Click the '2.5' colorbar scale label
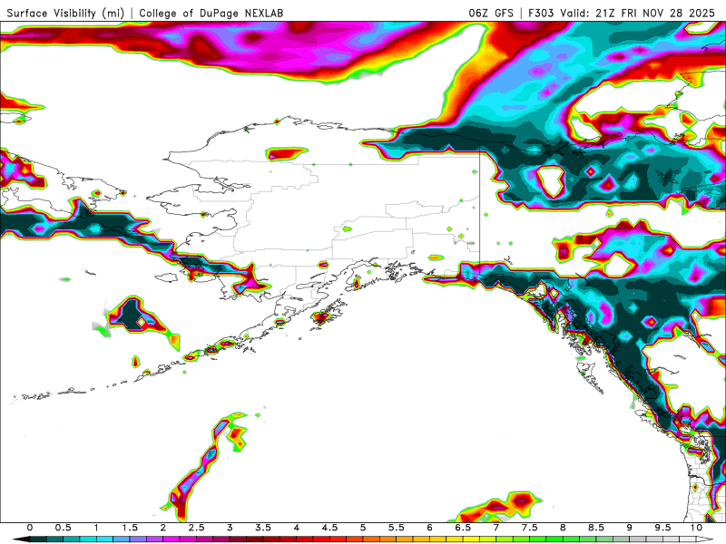This screenshot has height=544, width=726. (196, 528)
